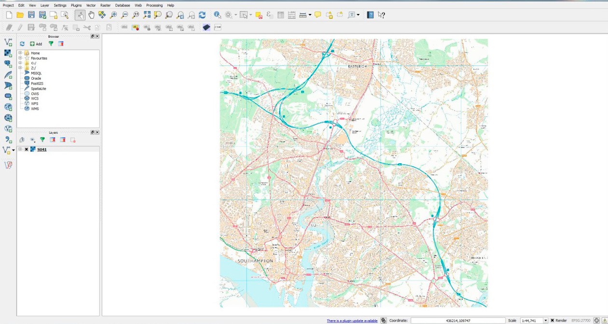The height and width of the screenshot is (324, 608).
Task: Click the New Project icon
Action: click(x=9, y=14)
